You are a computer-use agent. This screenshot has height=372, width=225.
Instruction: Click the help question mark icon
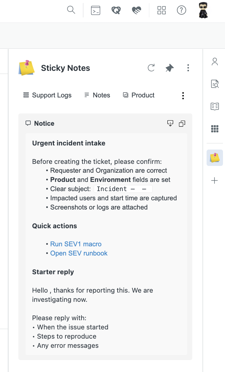[x=181, y=10]
